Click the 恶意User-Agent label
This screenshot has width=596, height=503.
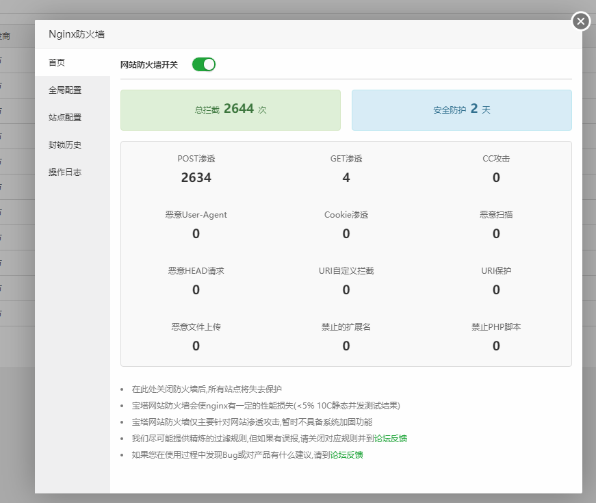click(196, 215)
